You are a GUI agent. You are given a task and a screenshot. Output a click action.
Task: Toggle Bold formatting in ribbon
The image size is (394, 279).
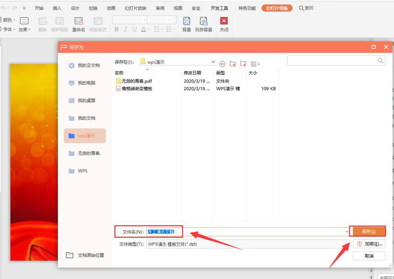click(116, 29)
